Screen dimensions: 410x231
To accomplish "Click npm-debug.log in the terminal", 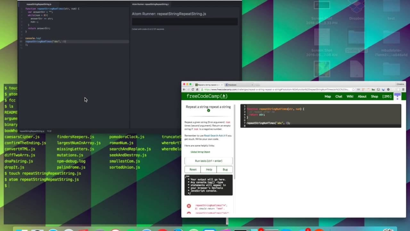I will pos(71,161).
